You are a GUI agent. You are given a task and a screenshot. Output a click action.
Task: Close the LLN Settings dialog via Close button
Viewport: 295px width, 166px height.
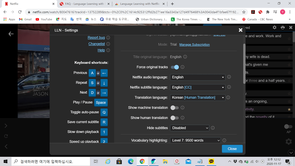pyautogui.click(x=232, y=149)
